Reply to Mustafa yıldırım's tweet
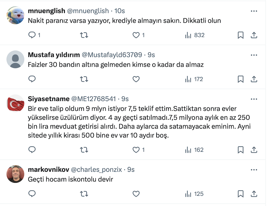Screen dimensions: 267x206 (32, 79)
